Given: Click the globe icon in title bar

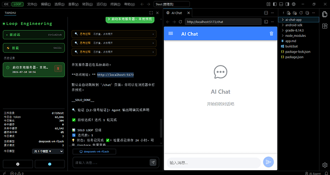Looking at the screenshot, I should (294, 4).
